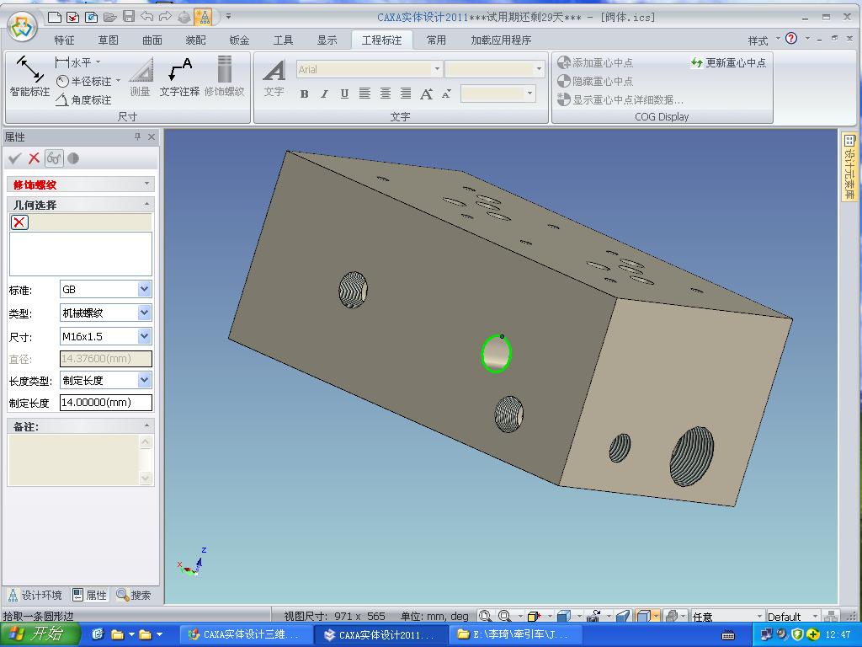Click the save icon in quick access toolbar
The image size is (862, 647).
[129, 17]
